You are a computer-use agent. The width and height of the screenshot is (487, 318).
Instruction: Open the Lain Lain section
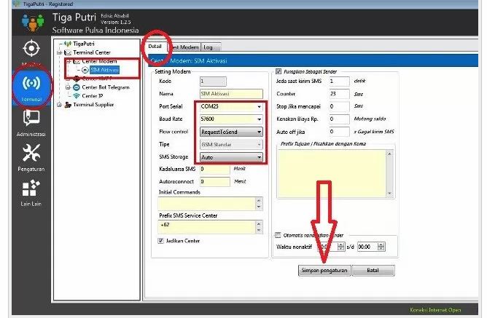[31, 193]
